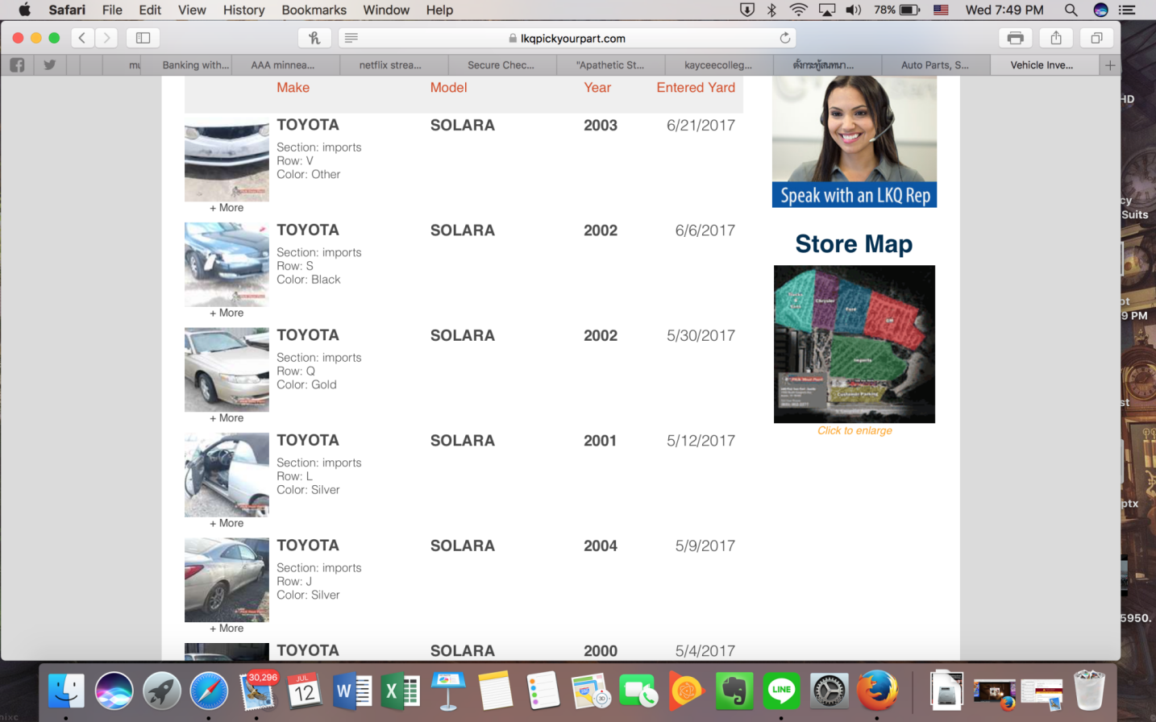This screenshot has height=722, width=1156.
Task: Show all tabs overview
Action: click(x=1096, y=38)
